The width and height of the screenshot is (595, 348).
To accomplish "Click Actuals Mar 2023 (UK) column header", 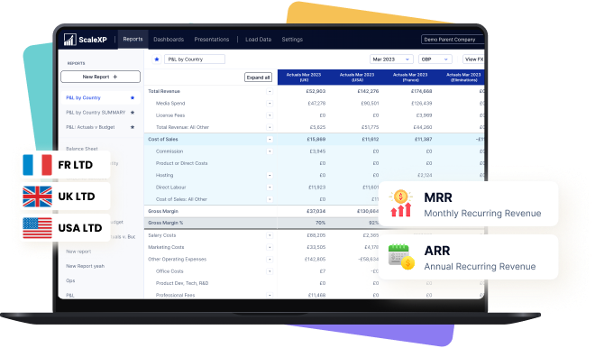I will click(x=304, y=78).
